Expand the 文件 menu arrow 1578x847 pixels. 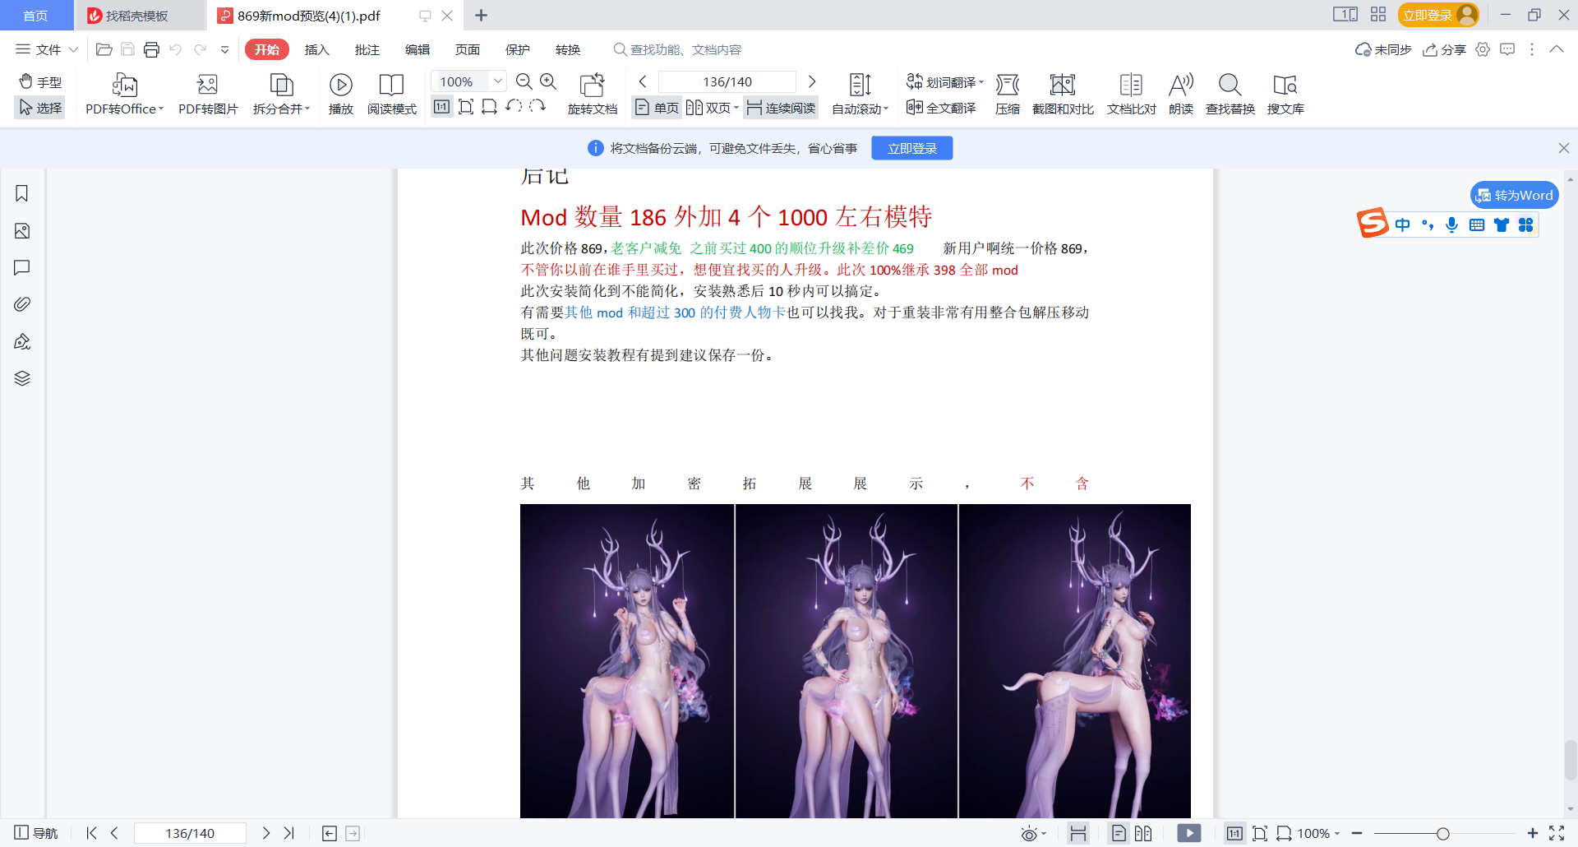pos(73,50)
